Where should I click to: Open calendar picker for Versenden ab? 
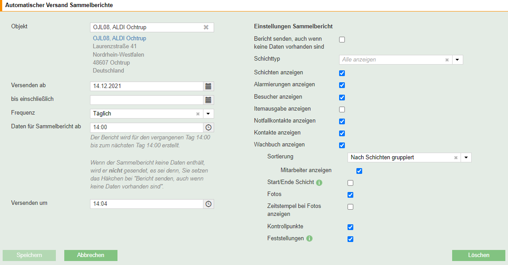tap(208, 86)
